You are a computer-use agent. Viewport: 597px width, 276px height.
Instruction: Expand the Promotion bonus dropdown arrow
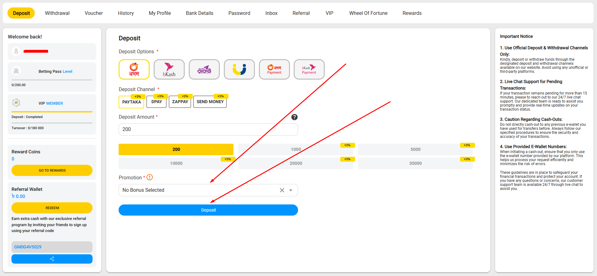[291, 190]
